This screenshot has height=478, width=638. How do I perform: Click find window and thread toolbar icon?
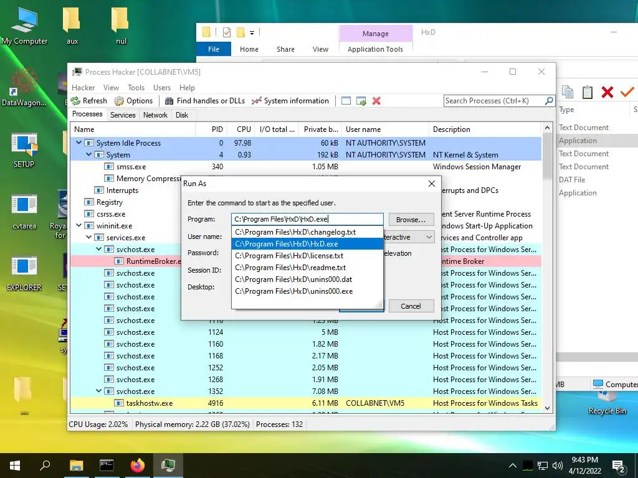click(361, 101)
